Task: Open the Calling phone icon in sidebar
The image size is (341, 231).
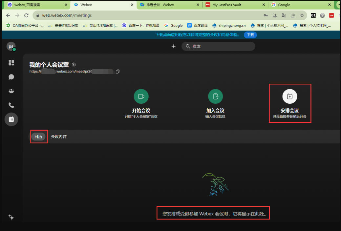Action: [x=11, y=105]
